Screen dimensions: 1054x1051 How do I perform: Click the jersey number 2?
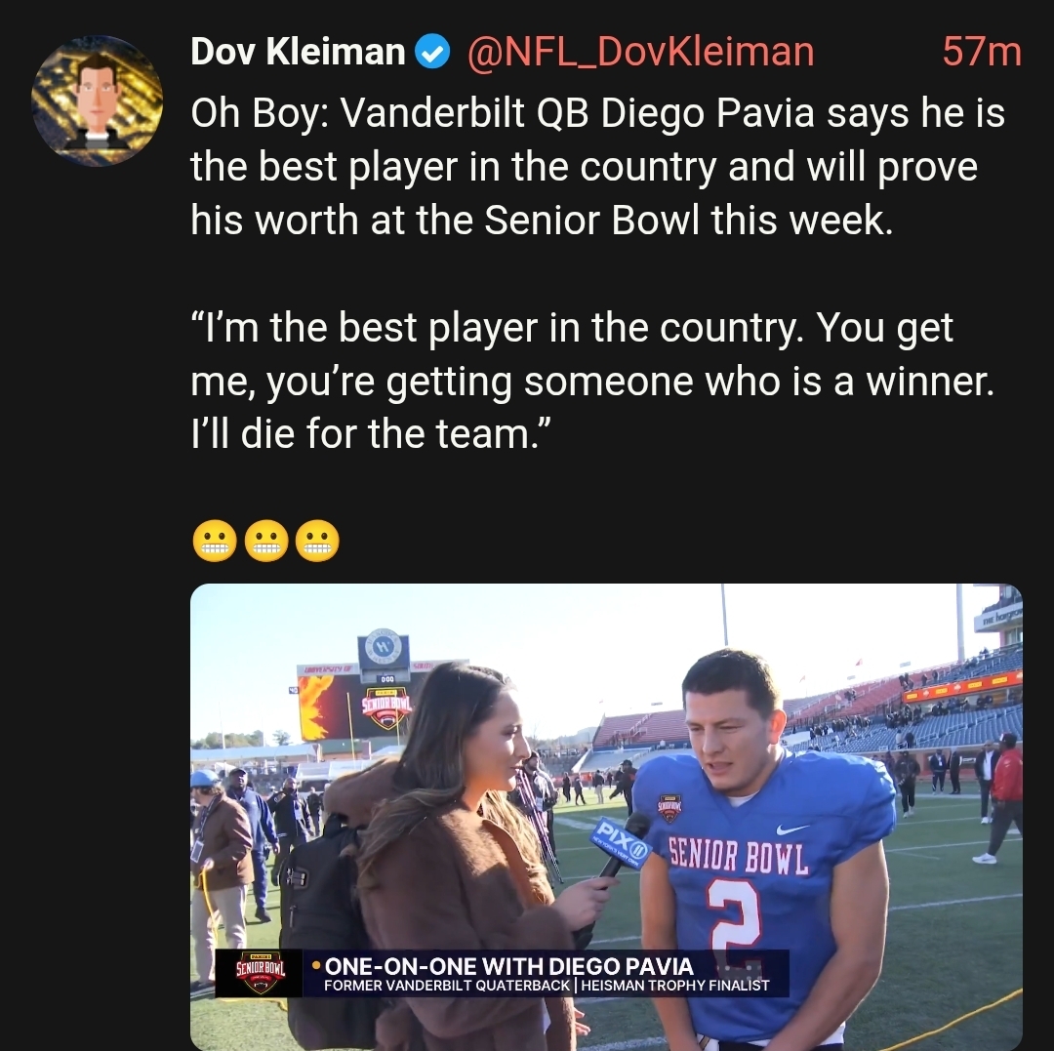click(734, 916)
